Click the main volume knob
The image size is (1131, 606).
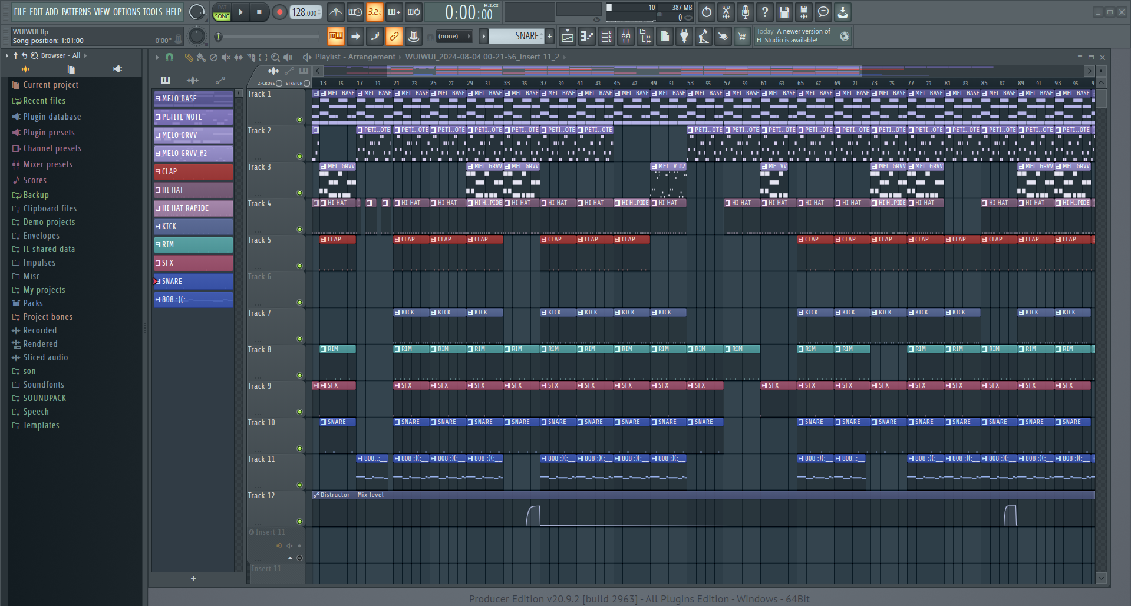[x=197, y=12]
